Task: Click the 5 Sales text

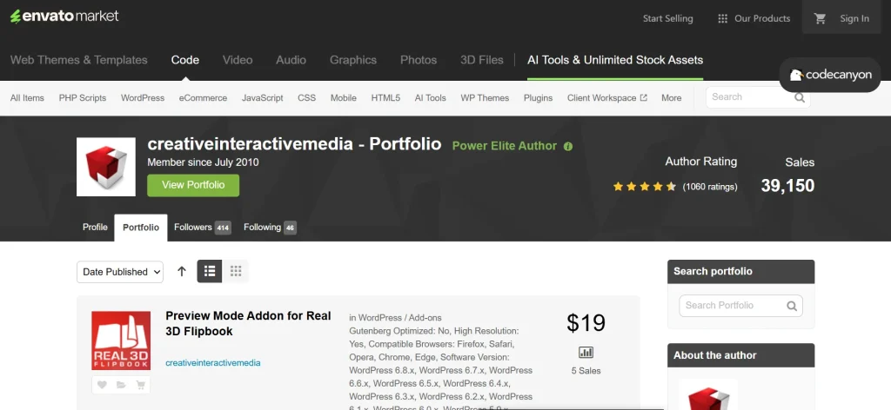Action: (586, 371)
